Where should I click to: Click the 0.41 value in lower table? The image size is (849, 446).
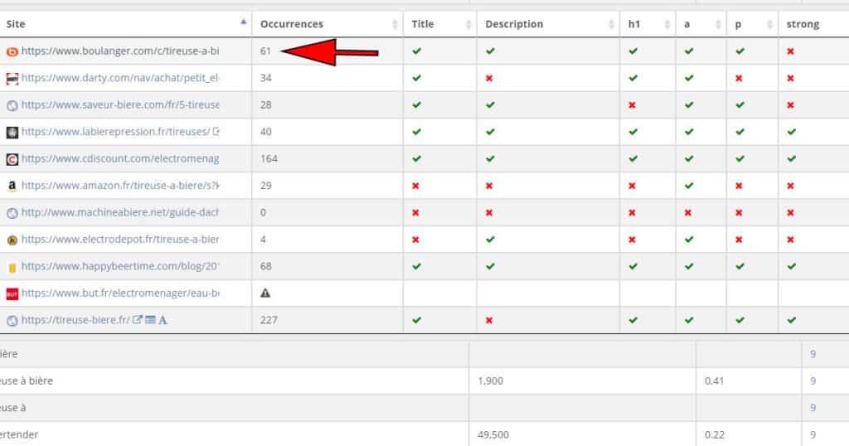click(714, 381)
